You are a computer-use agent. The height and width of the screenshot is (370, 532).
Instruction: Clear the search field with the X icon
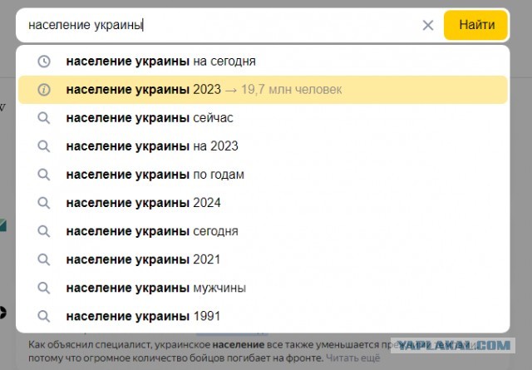coord(428,25)
